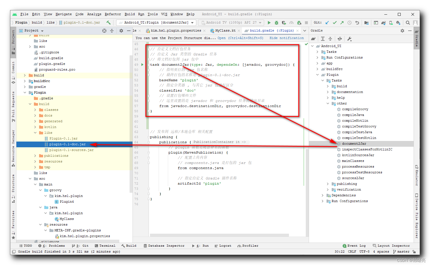430x265 pixels.
Task: Run document2Jar task from gutter arrow
Action: (142, 65)
